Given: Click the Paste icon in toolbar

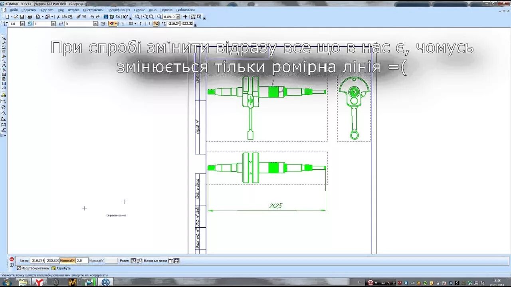Looking at the screenshot, I should (x=70, y=17).
